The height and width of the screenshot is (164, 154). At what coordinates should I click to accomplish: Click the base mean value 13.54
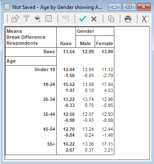click(x=69, y=52)
